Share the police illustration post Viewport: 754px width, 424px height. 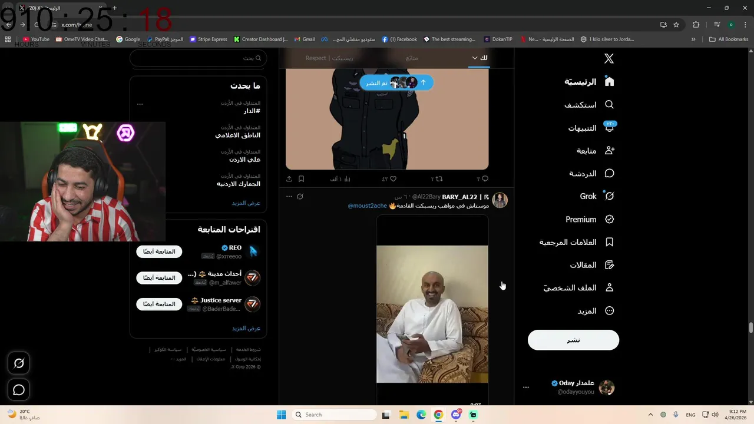(289, 178)
